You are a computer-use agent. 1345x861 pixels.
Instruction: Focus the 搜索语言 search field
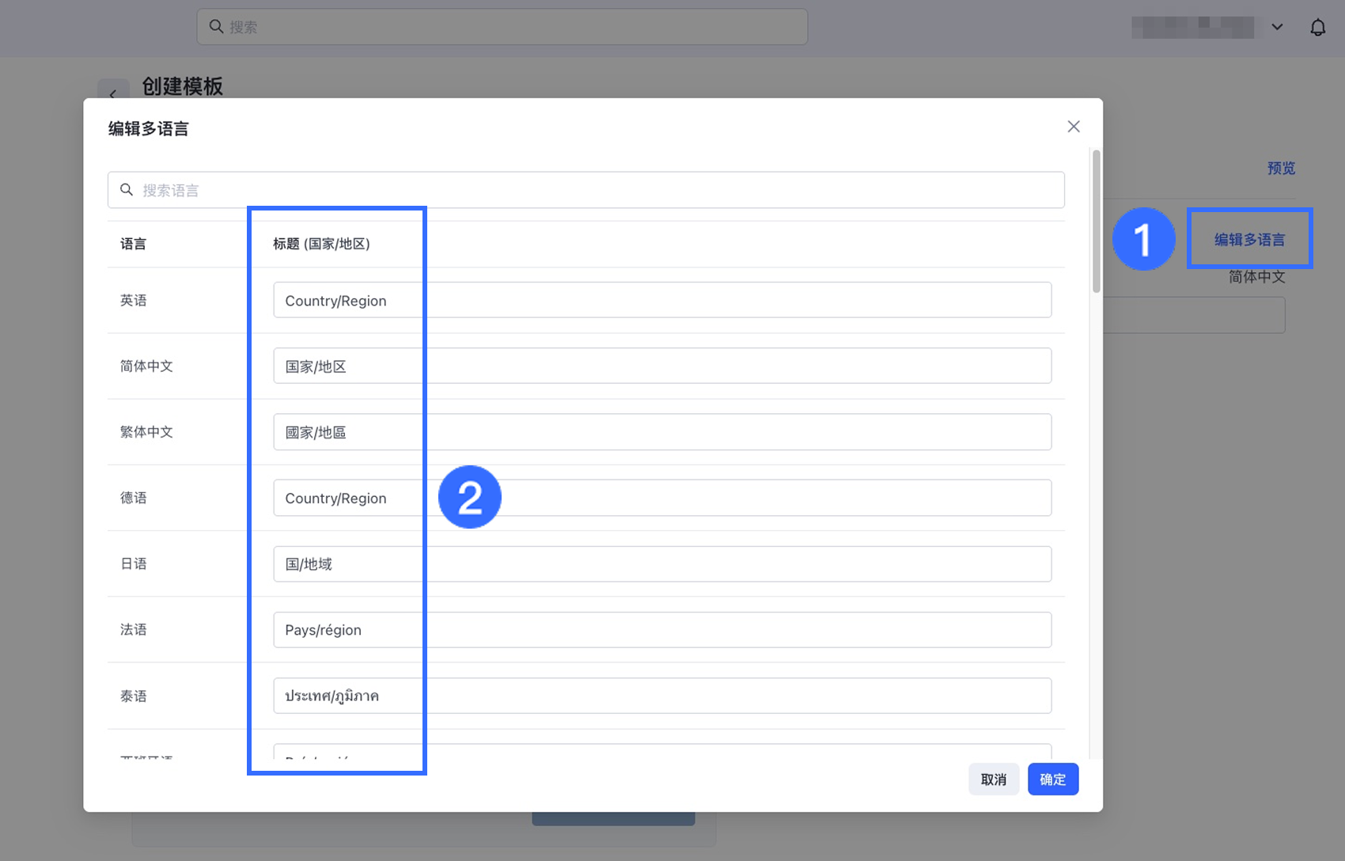pyautogui.click(x=586, y=190)
